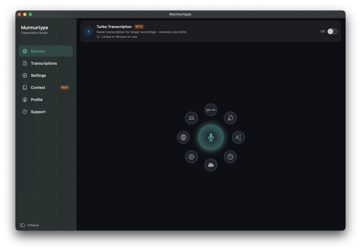The width and height of the screenshot is (361, 251).
Task: Click the Collapse label in sidebar
Action: 33,225
